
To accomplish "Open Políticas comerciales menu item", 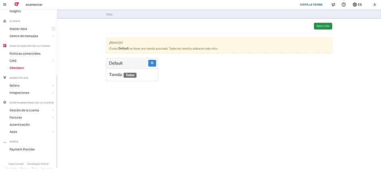I will 25,54.
